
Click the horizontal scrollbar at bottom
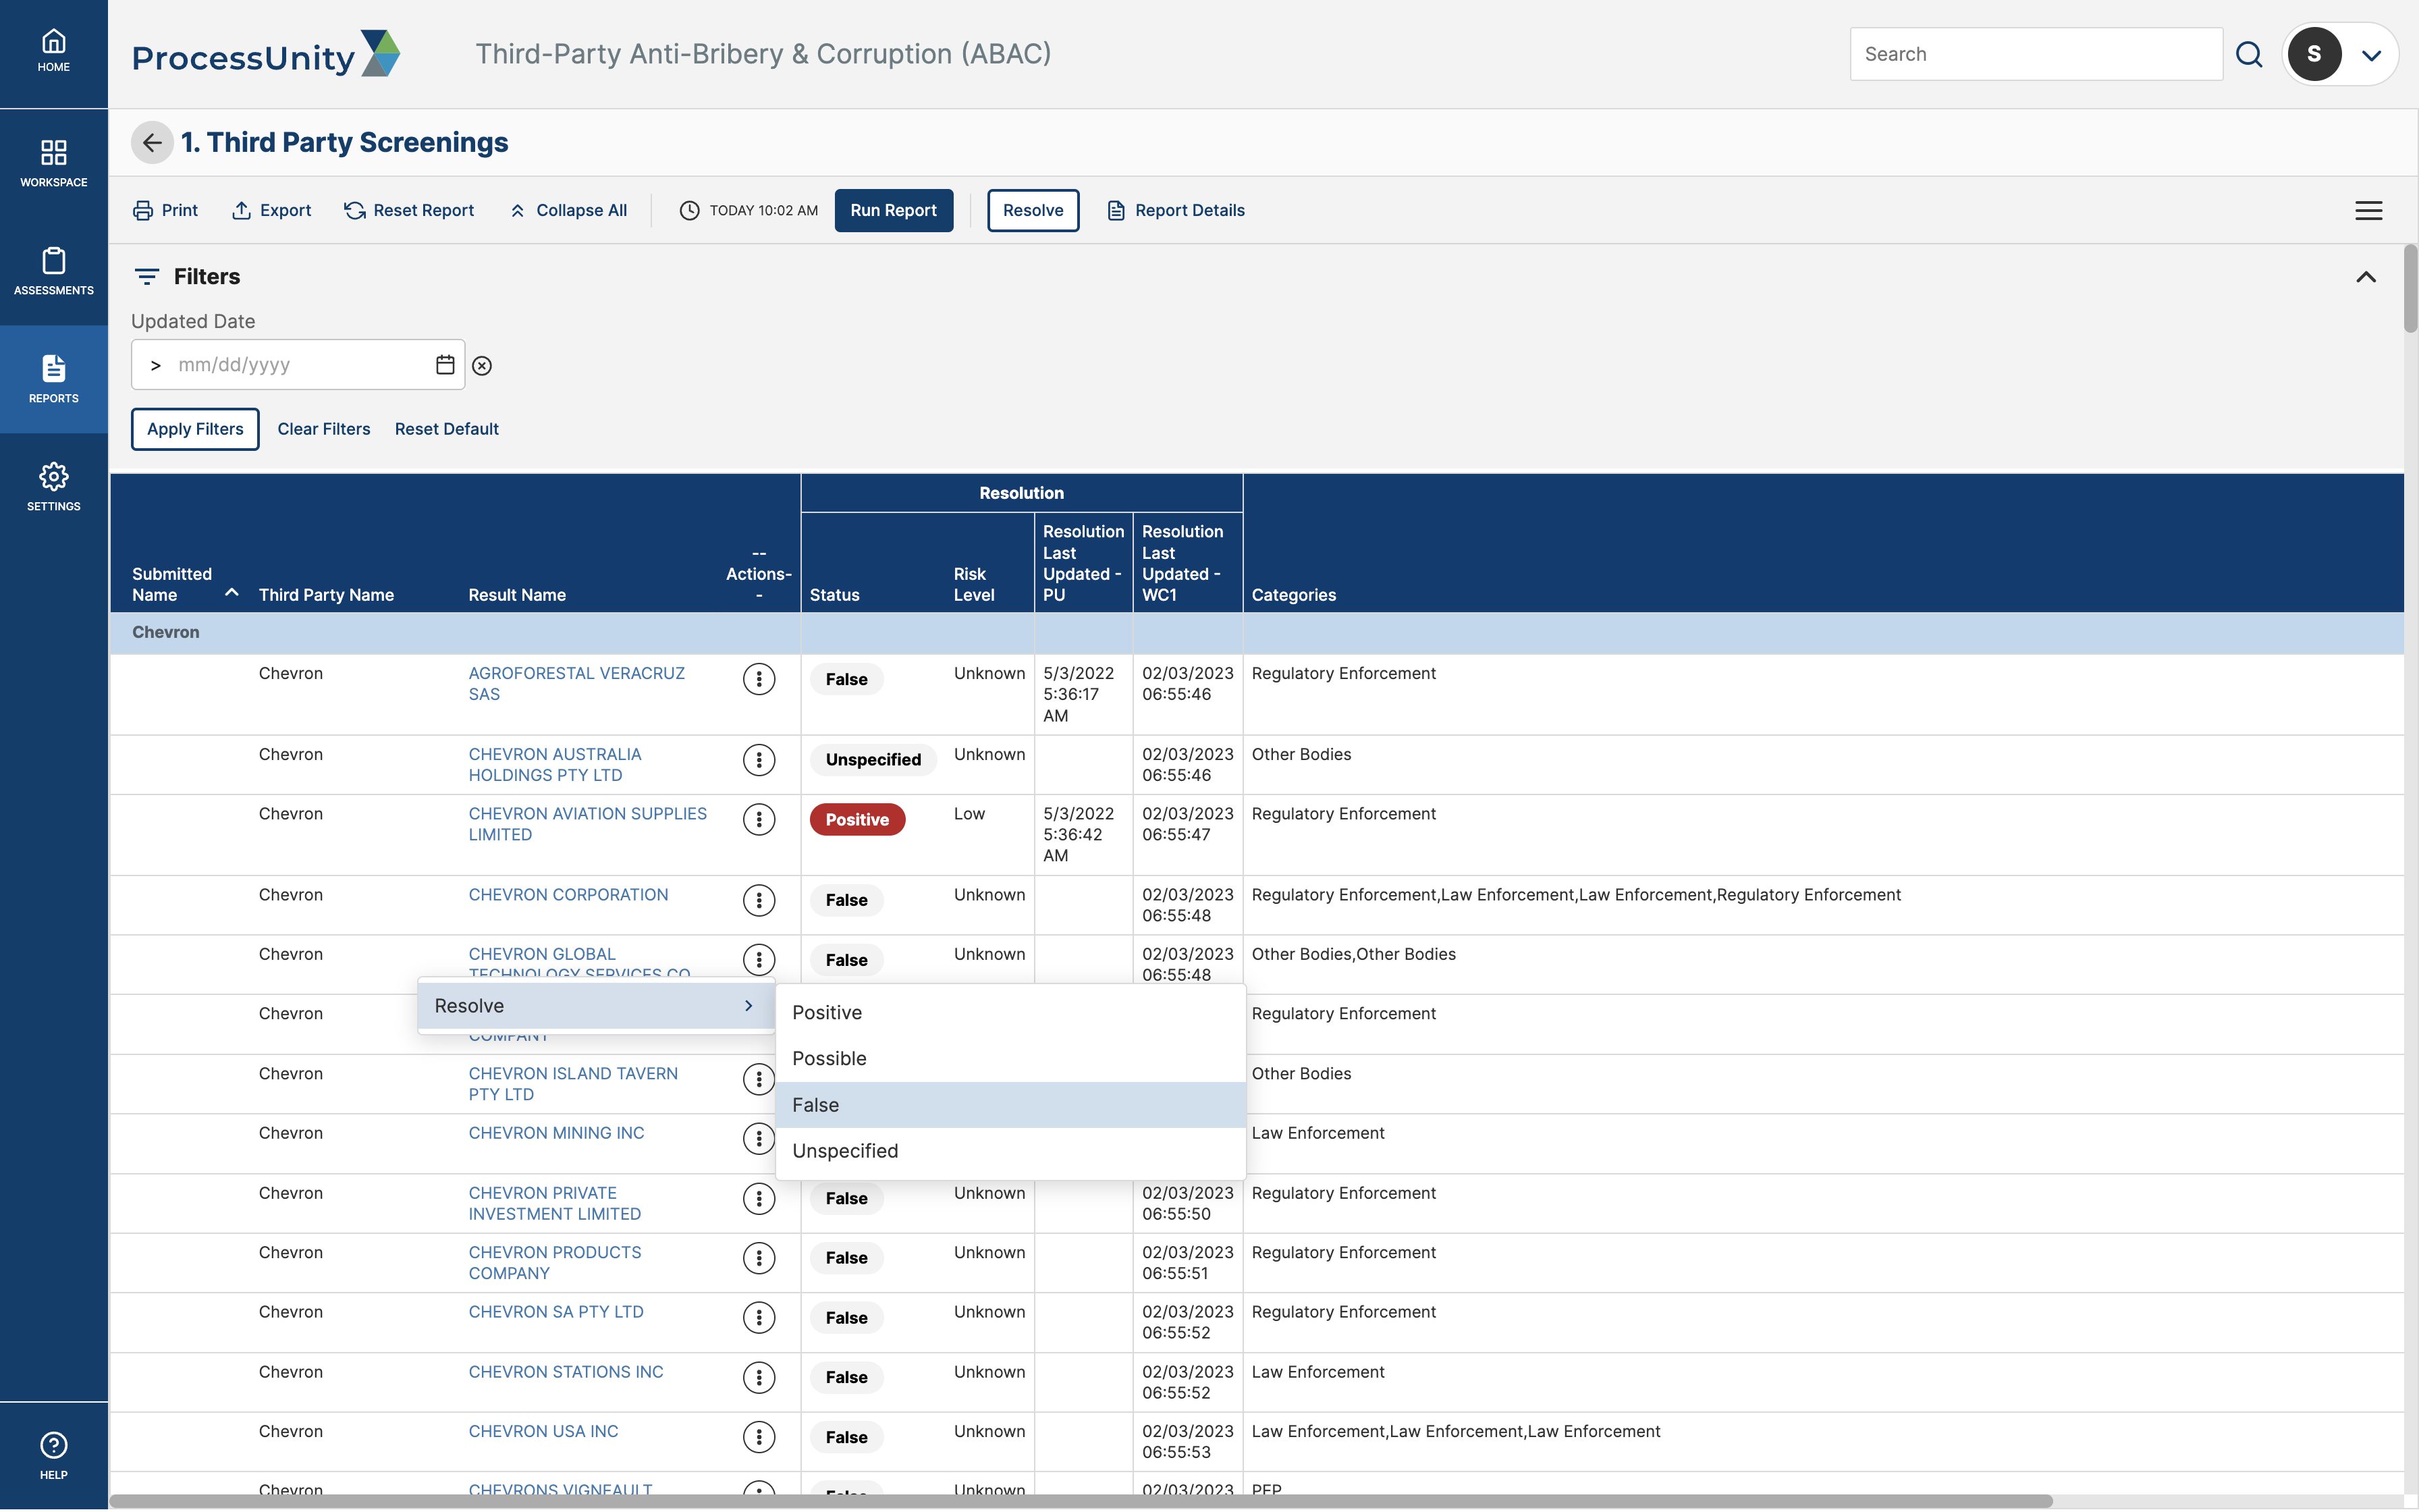click(1081, 1502)
